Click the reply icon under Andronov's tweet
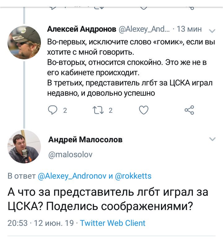The width and height of the screenshot is (223, 242). click(52, 110)
